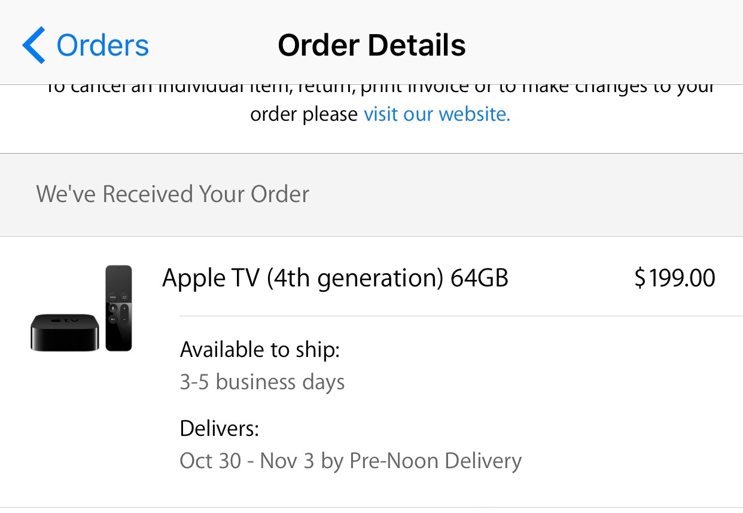Open Apple TV (4th generation) 64GB item
Screen dimensions: 743x513
coord(335,278)
